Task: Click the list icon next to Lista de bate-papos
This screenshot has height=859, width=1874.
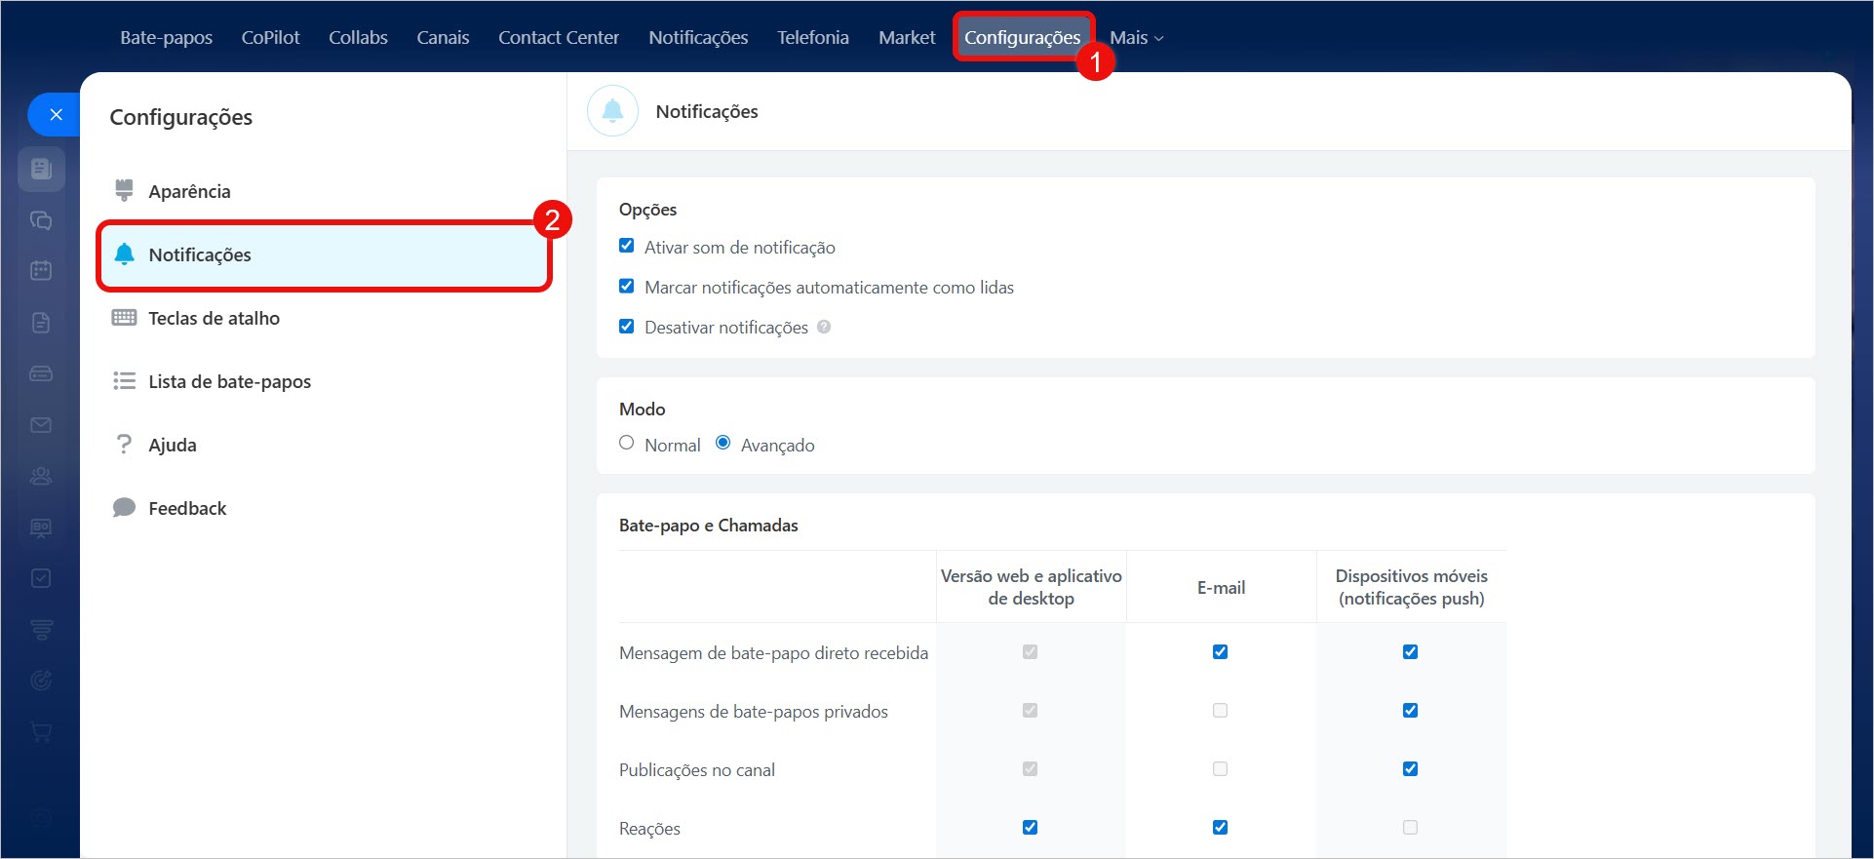Action: 124,381
